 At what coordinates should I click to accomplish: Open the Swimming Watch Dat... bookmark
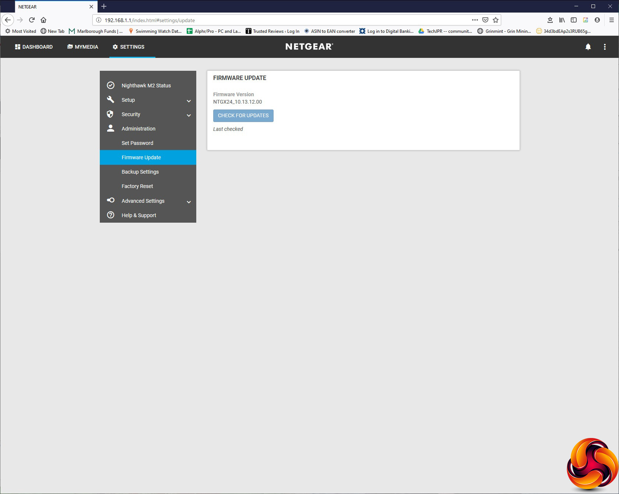(155, 31)
